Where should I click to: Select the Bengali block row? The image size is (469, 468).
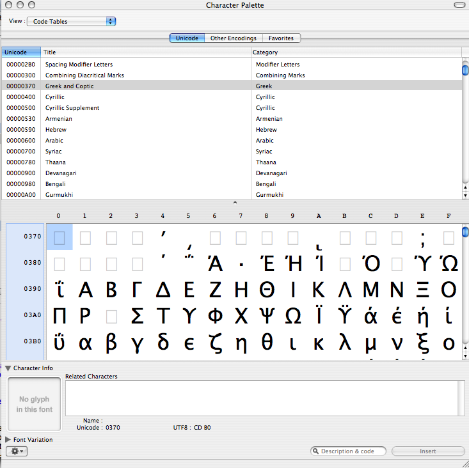232,184
